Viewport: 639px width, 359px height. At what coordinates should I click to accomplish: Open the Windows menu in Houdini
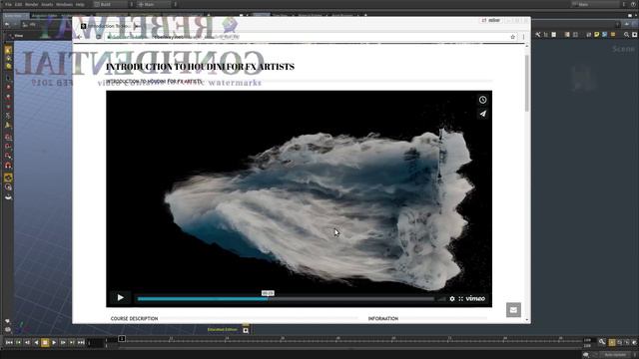click(x=64, y=4)
